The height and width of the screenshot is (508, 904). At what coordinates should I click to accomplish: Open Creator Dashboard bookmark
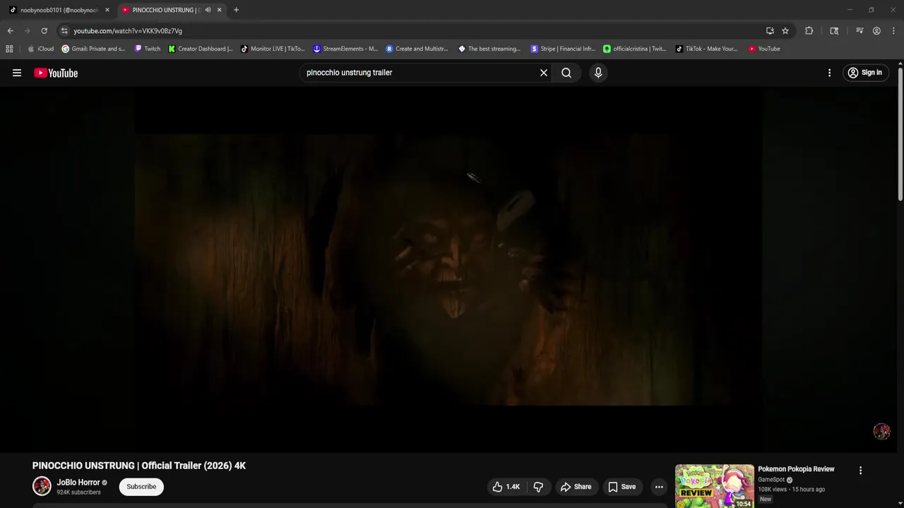[201, 49]
